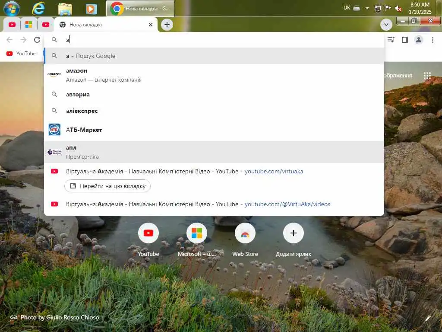442x332 pixels.
Task: Switch to the pinned Microsoft tab
Action: click(x=28, y=25)
